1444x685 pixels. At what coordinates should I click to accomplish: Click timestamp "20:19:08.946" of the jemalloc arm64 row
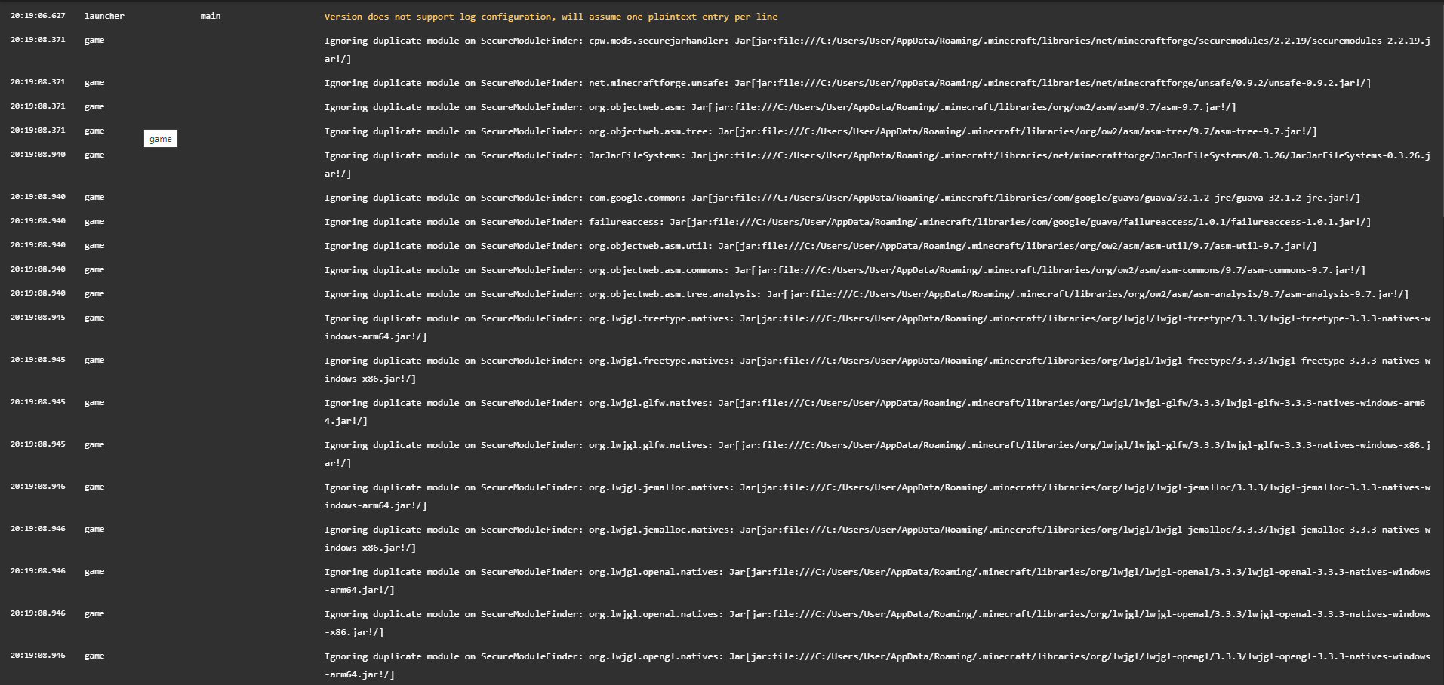coord(38,487)
